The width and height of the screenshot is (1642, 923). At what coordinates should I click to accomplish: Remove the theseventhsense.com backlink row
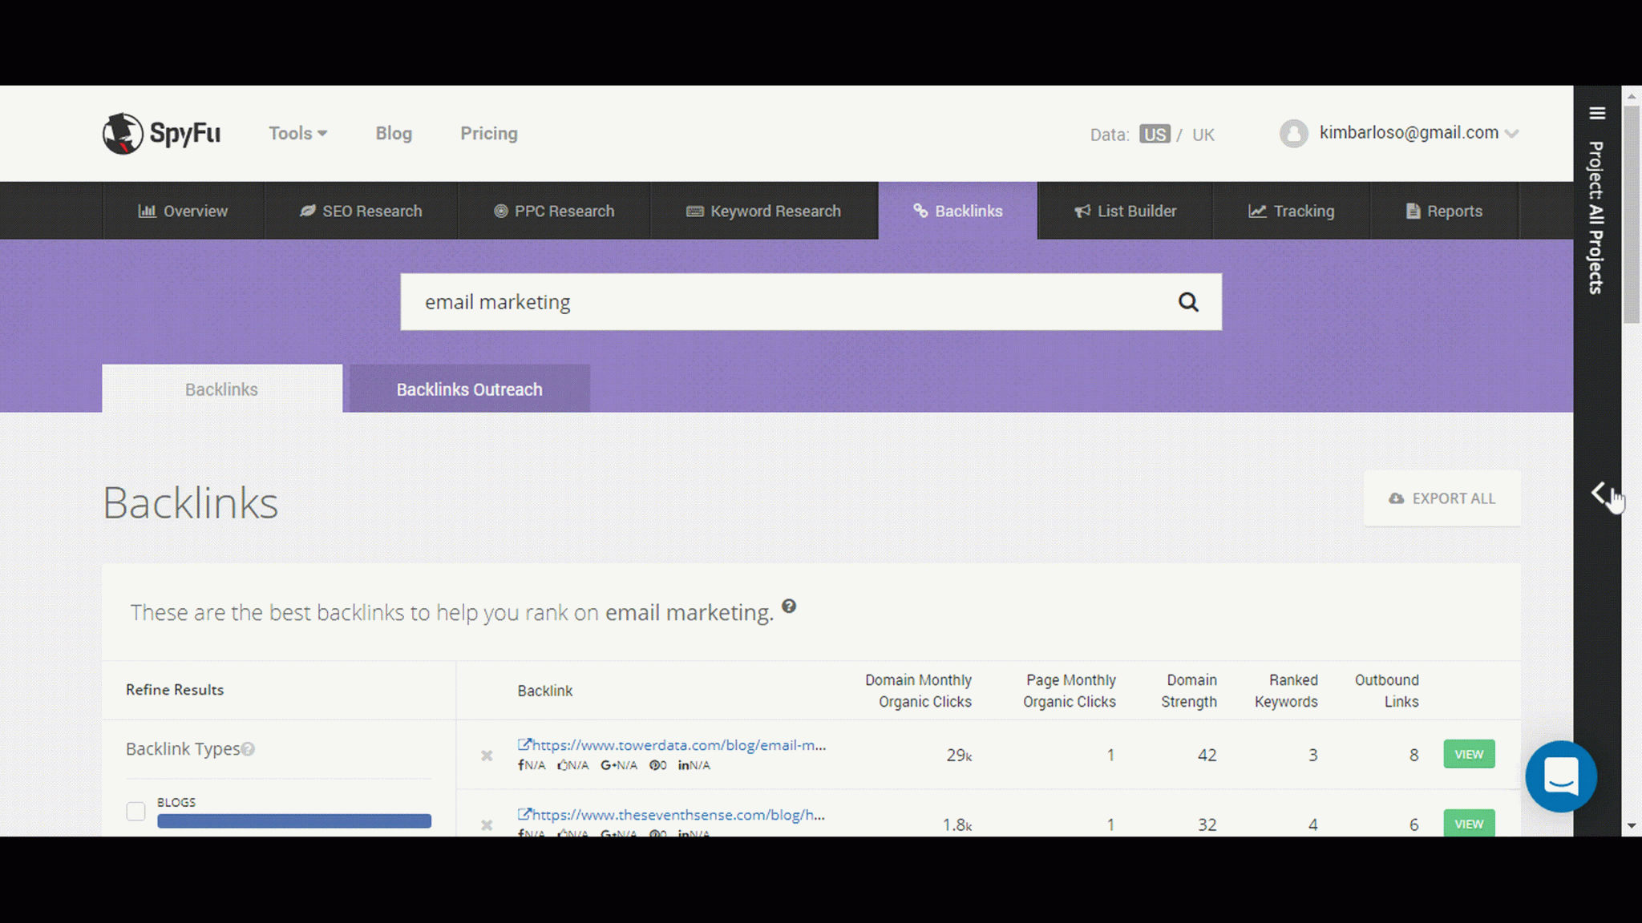point(487,825)
